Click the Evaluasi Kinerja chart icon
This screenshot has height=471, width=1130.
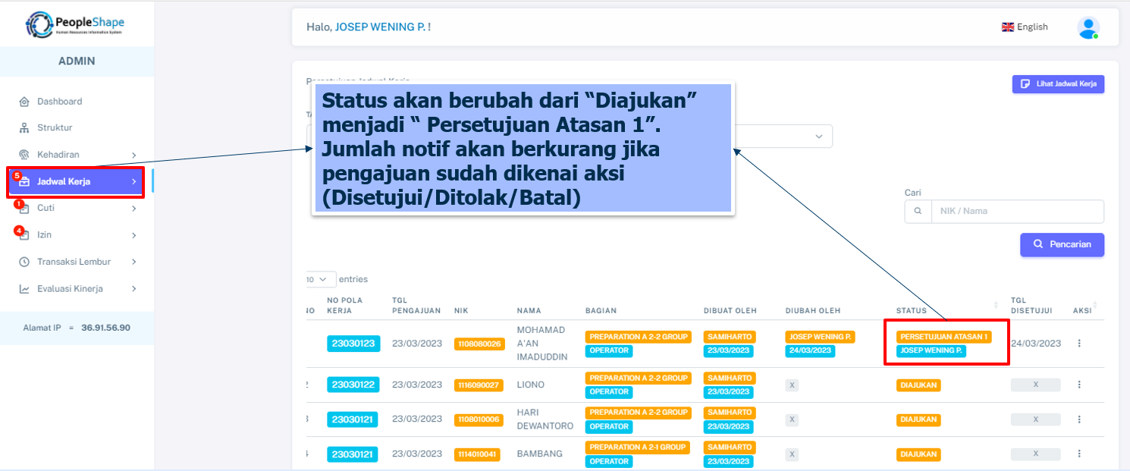click(24, 289)
